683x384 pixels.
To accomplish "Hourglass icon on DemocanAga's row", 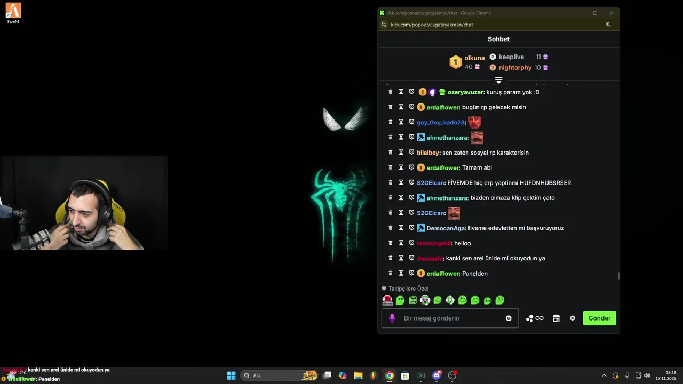I will pyautogui.click(x=401, y=228).
